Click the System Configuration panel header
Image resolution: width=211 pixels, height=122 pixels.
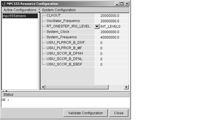pos(85,10)
